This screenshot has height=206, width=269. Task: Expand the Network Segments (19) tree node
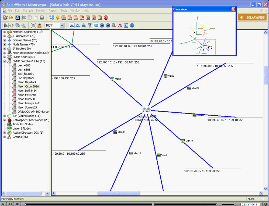pyautogui.click(x=5, y=32)
